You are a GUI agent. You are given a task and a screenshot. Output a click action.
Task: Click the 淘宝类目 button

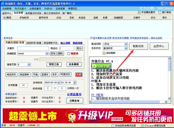[x=11, y=74]
